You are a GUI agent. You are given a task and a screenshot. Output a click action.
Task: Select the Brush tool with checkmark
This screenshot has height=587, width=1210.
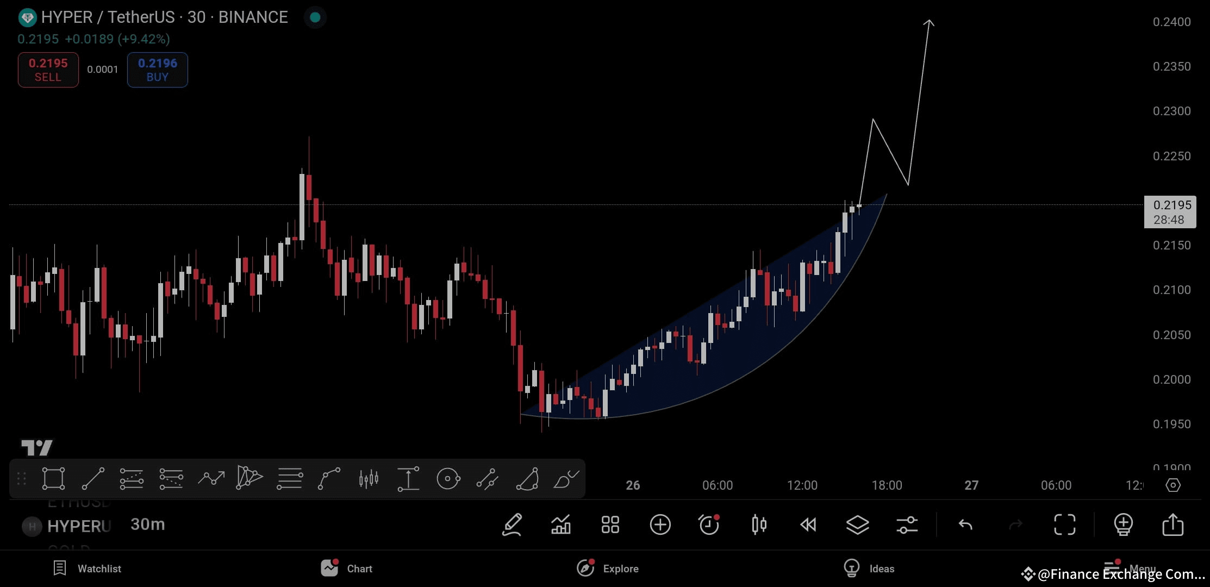pyautogui.click(x=566, y=479)
